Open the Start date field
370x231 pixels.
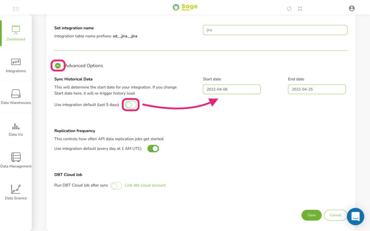click(x=232, y=90)
